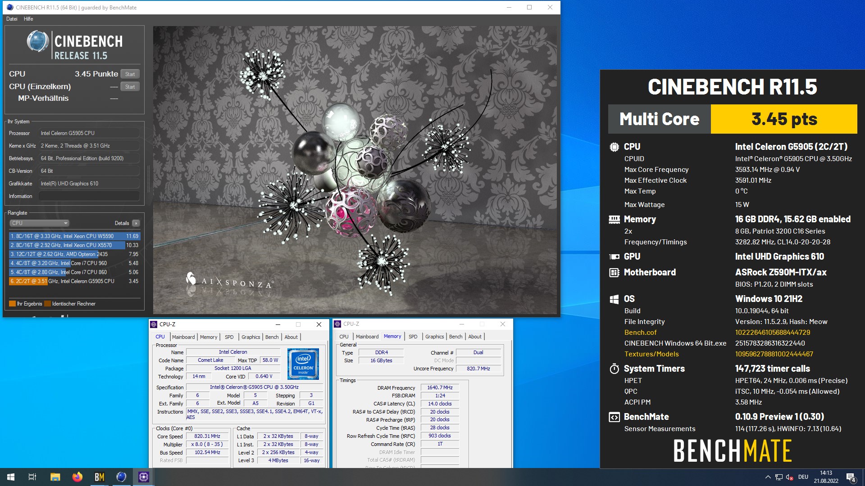The height and width of the screenshot is (486, 865).
Task: Open the Datei menu
Action: (x=12, y=19)
